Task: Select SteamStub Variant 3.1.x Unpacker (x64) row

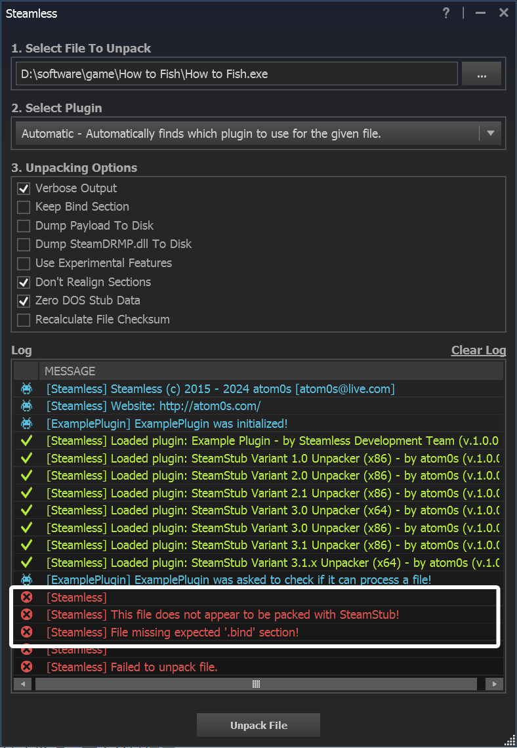Action: [x=258, y=562]
